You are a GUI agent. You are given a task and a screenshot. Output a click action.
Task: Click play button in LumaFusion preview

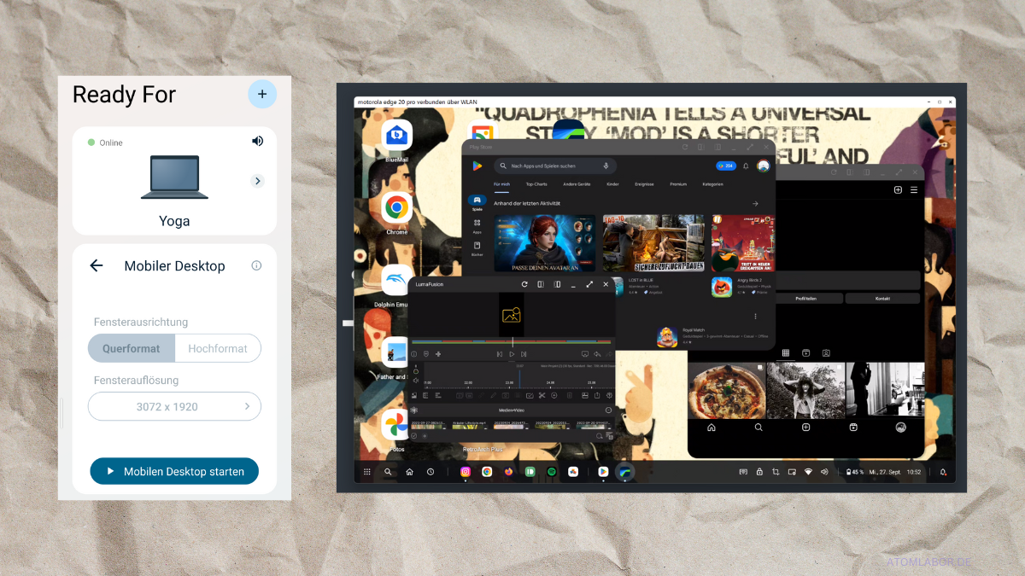[x=512, y=354]
